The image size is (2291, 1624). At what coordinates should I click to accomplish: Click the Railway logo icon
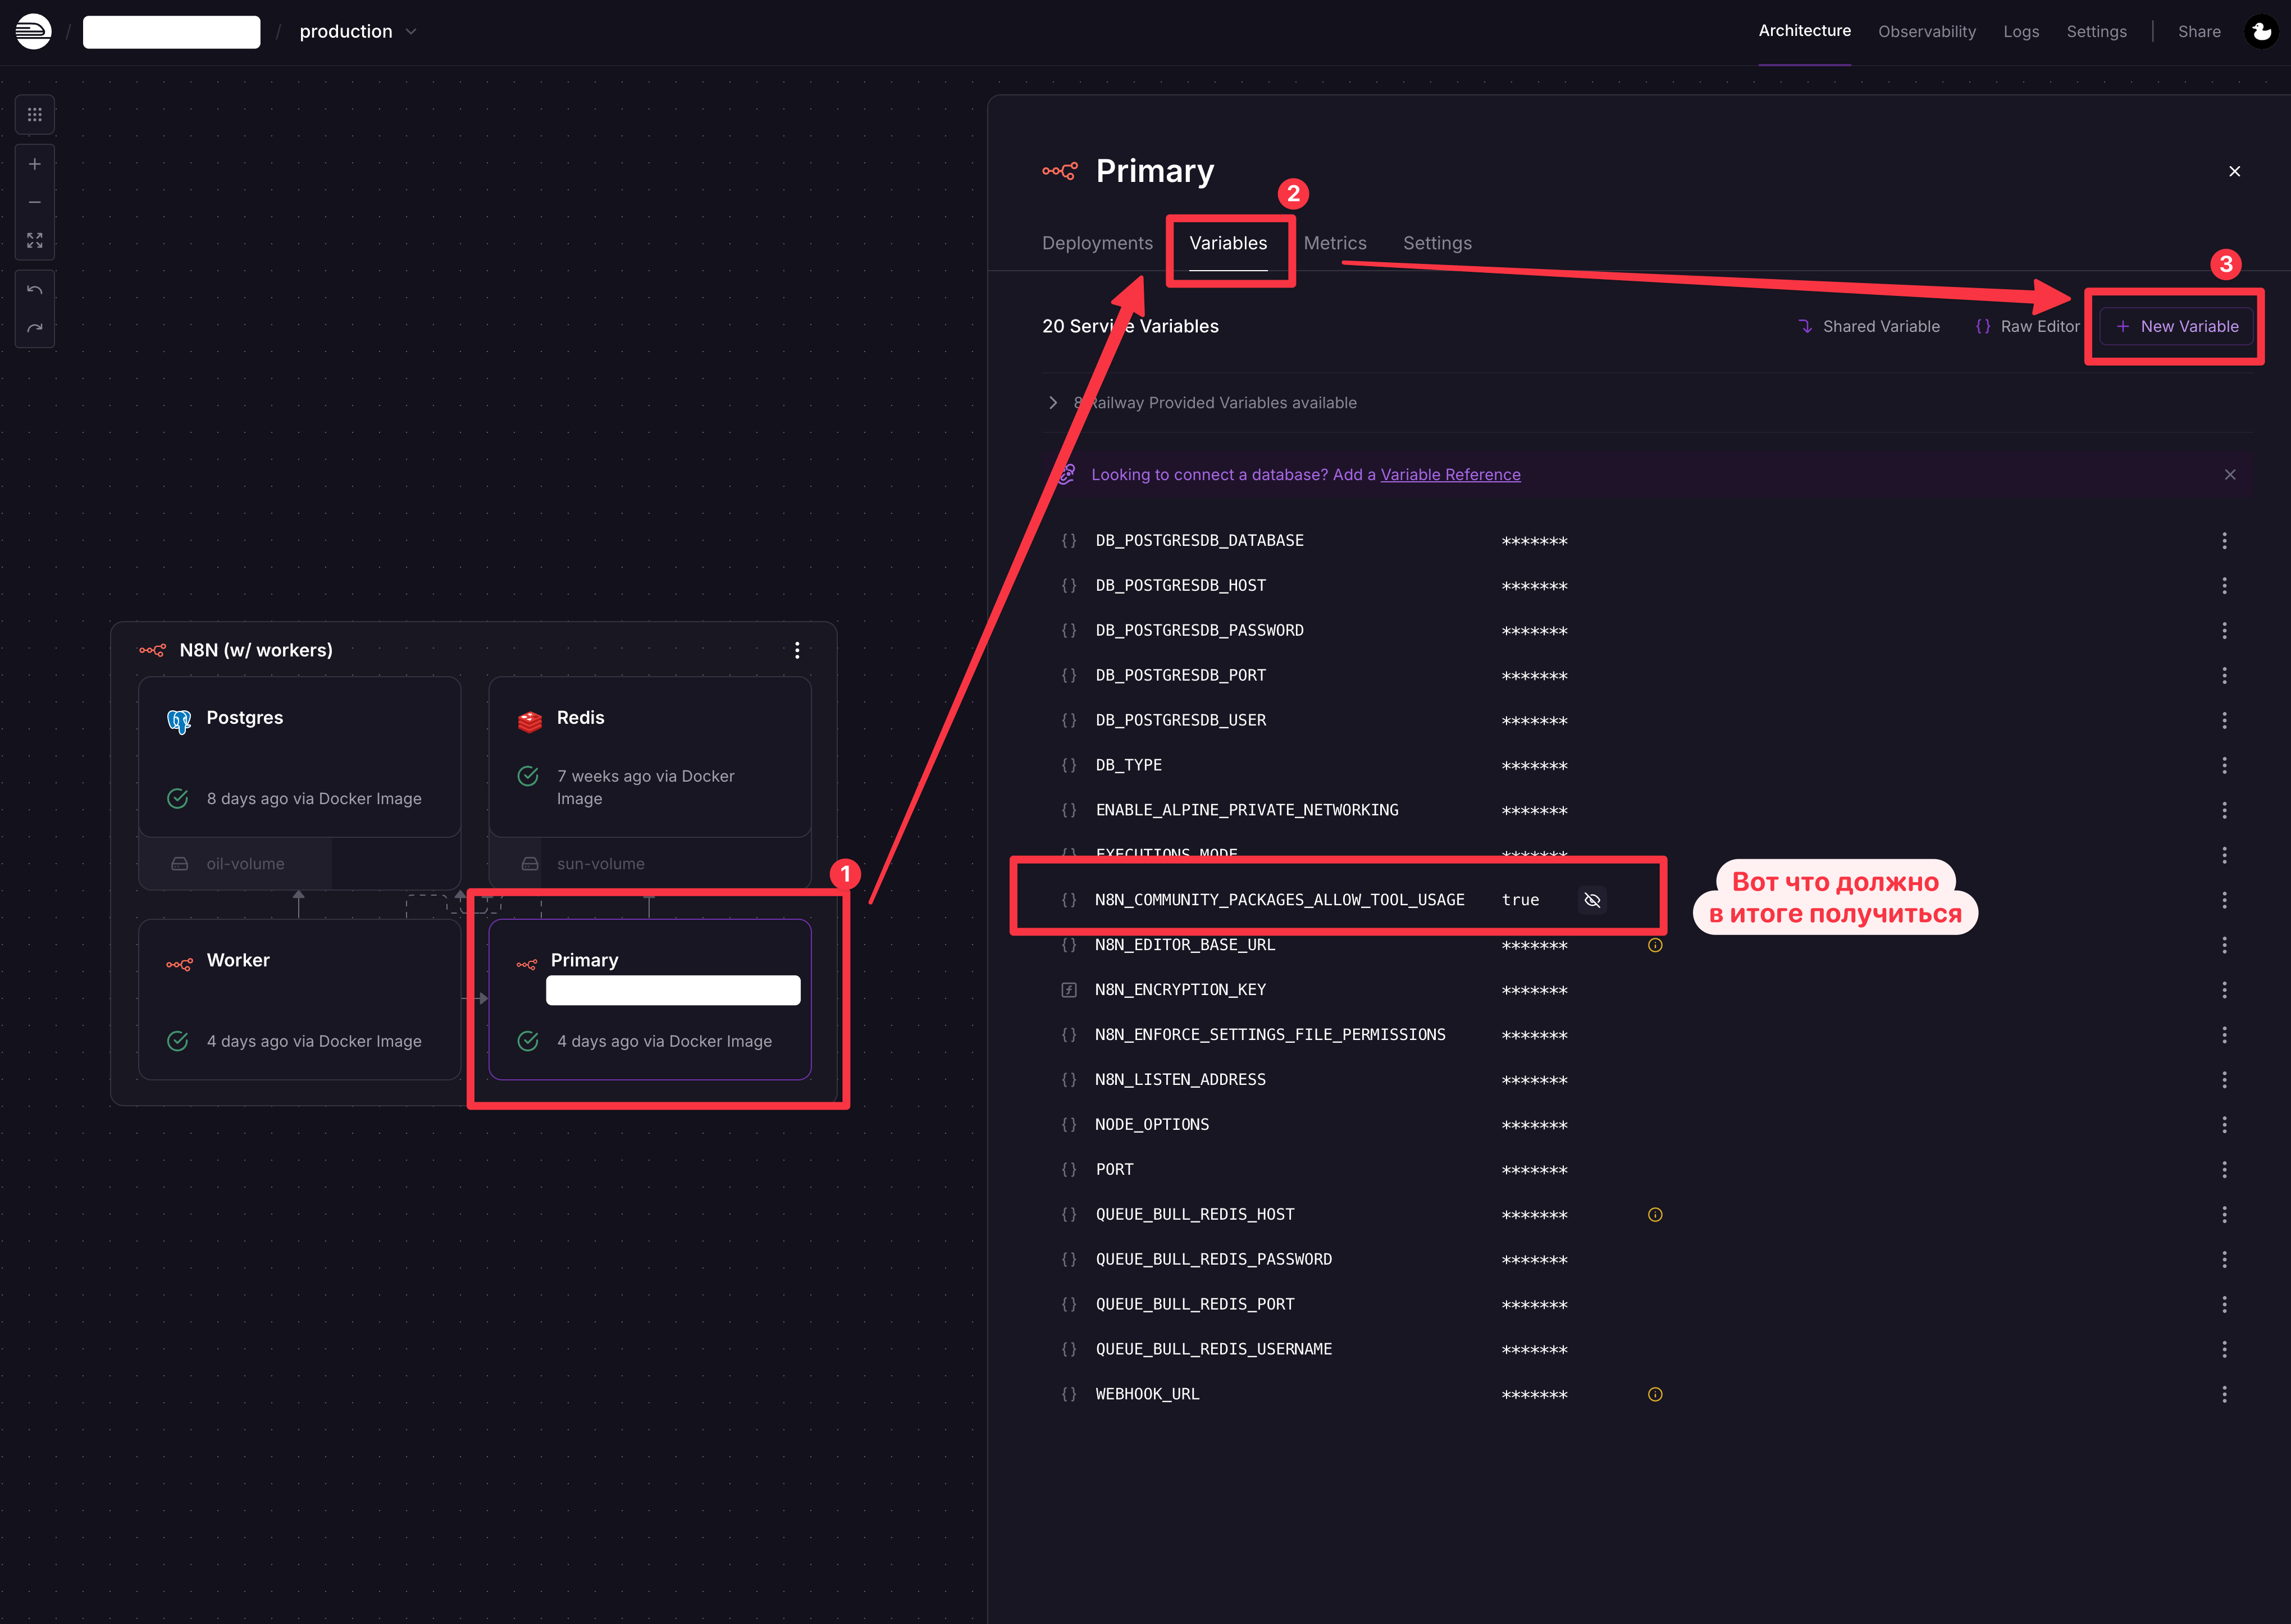(x=33, y=32)
